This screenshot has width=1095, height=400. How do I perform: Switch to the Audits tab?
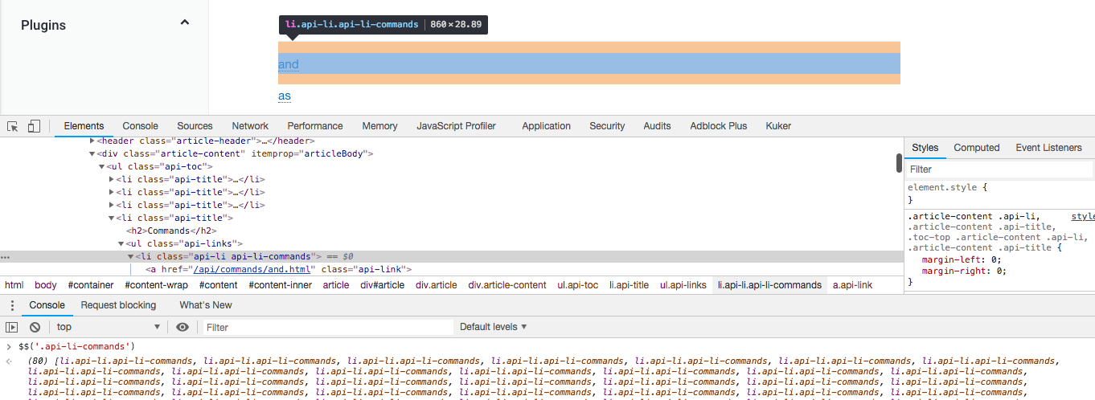[657, 126]
